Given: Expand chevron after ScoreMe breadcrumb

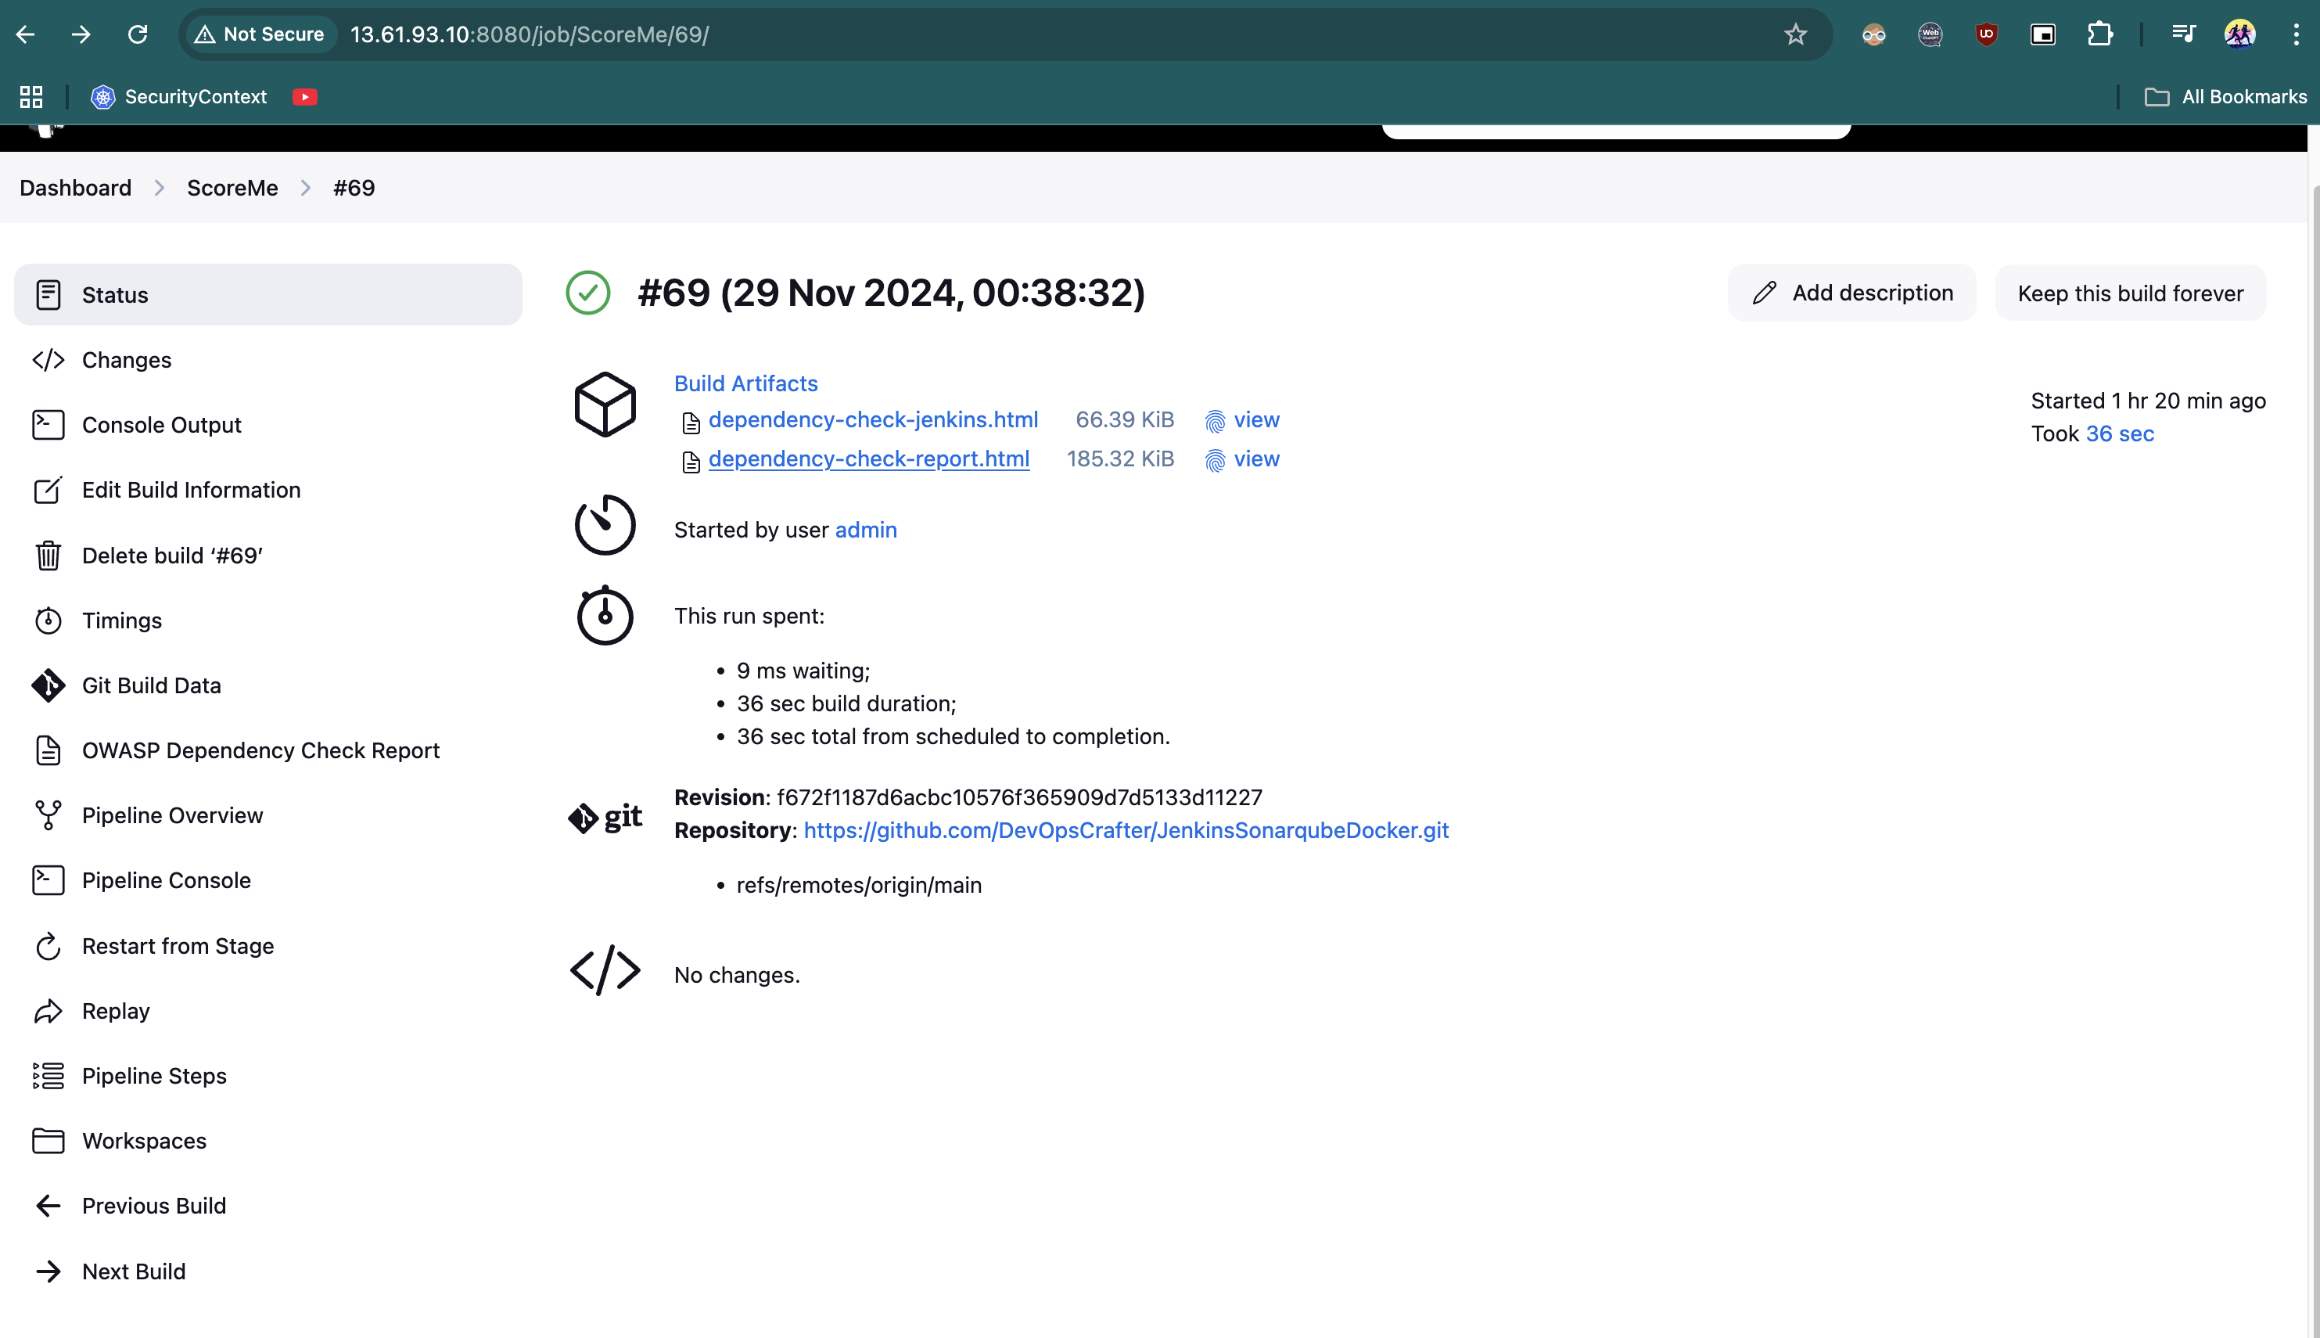Looking at the screenshot, I should (306, 188).
